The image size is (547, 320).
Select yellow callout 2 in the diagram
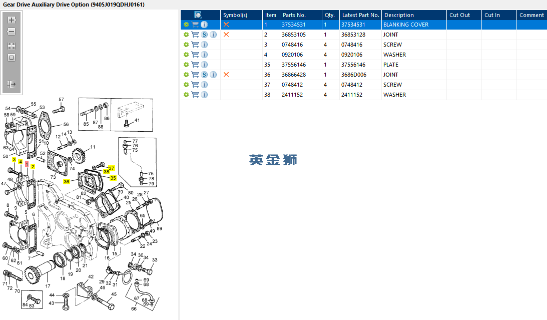(33, 166)
